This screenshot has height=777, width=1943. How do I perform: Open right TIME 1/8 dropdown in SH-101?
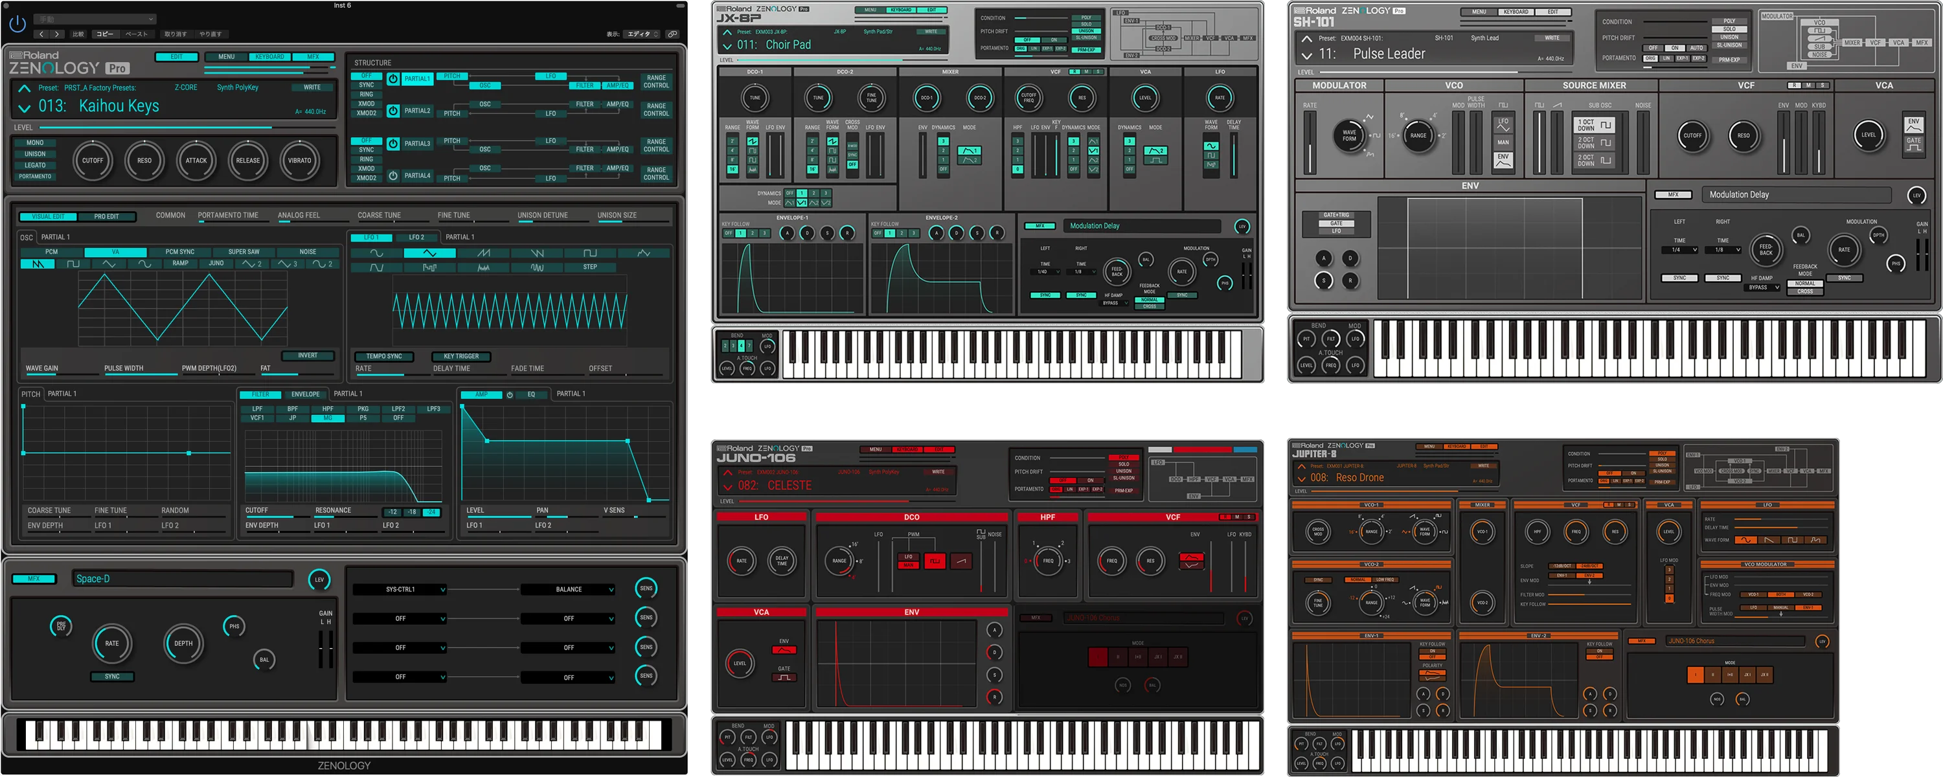[x=1723, y=250]
